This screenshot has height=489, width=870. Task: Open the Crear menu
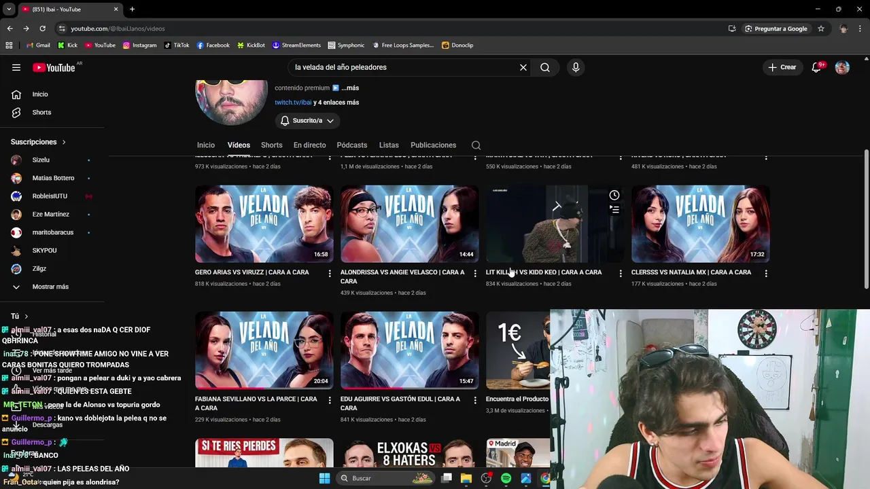[x=782, y=67]
